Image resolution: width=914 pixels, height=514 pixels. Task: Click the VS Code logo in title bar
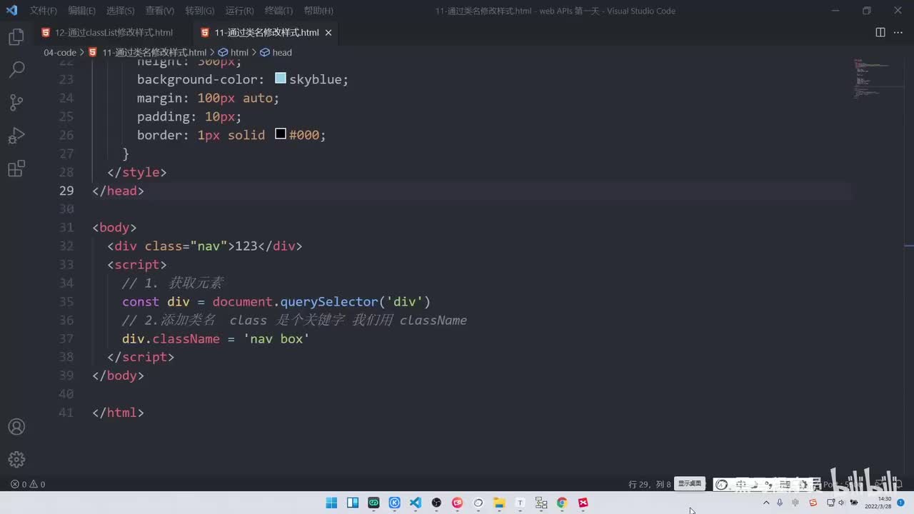[x=11, y=11]
